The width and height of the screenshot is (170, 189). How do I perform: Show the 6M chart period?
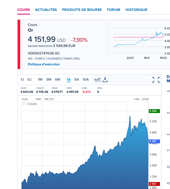(x=57, y=80)
